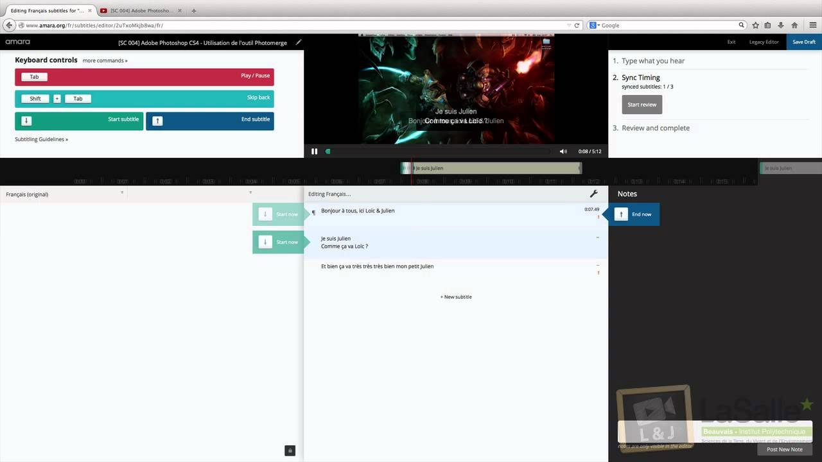Open browser downloads arrow icon
Screen dimensions: 822x462
[x=781, y=25]
